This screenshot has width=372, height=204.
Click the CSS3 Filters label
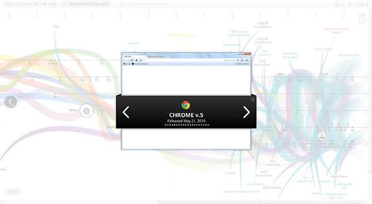click(339, 177)
